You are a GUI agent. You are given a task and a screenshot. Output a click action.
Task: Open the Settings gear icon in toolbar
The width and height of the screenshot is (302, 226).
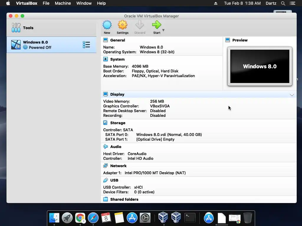click(x=122, y=25)
